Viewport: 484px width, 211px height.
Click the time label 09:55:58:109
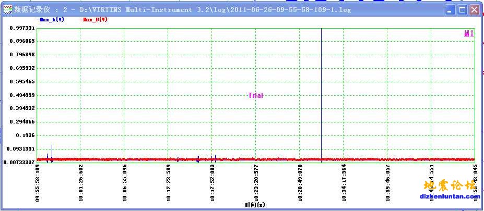[x=37, y=182]
